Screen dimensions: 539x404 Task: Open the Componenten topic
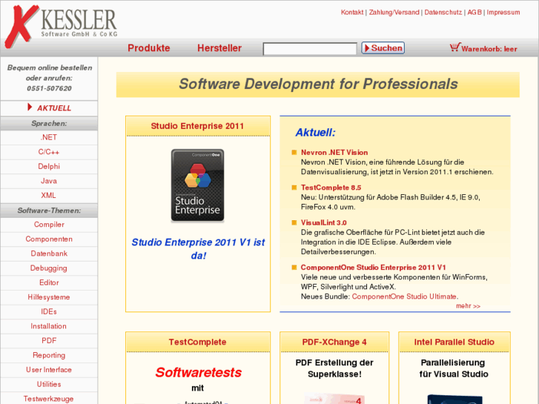[49, 239]
